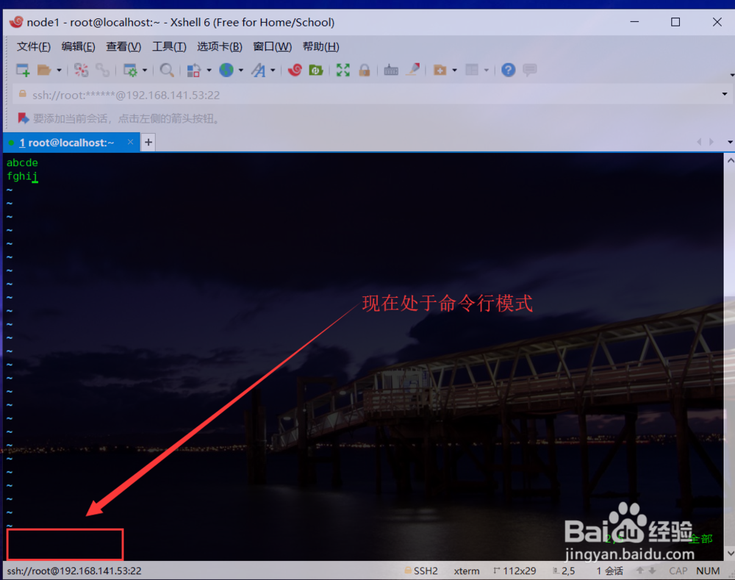Open the Find toolbar search icon

[x=167, y=70]
